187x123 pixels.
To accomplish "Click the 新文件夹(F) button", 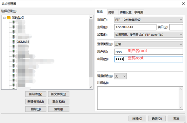I will pyautogui.click(x=59, y=94).
